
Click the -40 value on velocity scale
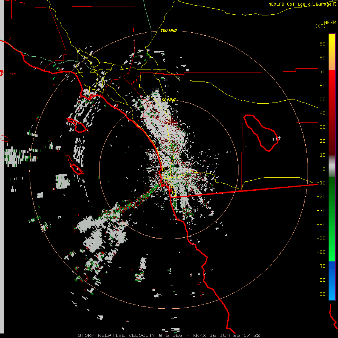[321, 225]
